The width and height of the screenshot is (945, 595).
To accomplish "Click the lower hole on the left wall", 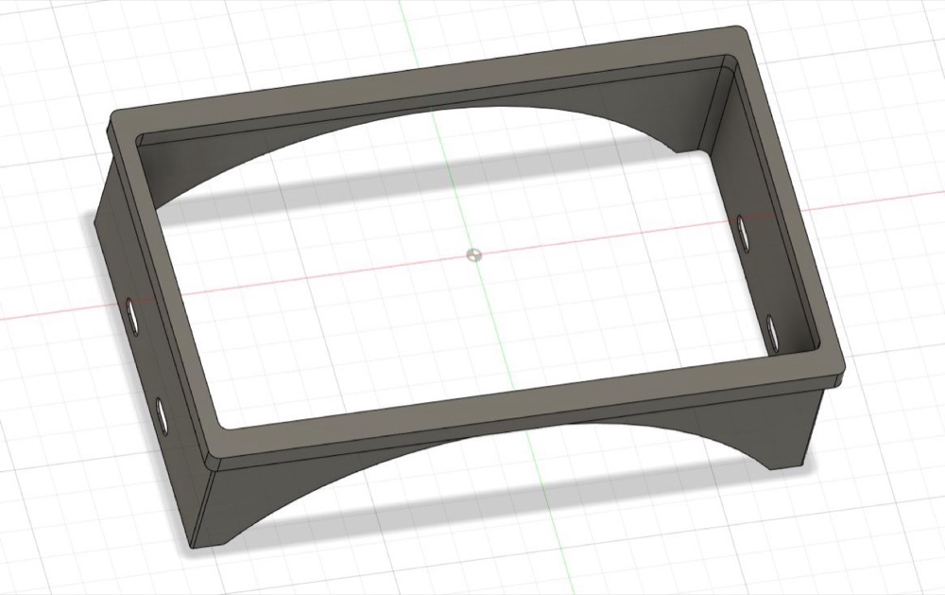I will point(162,414).
